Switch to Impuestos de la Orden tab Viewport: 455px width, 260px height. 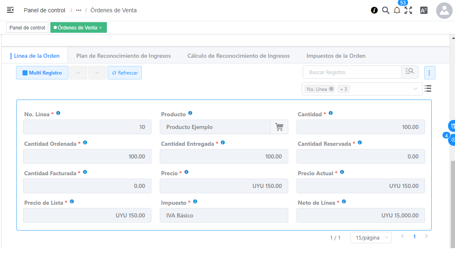pyautogui.click(x=336, y=56)
